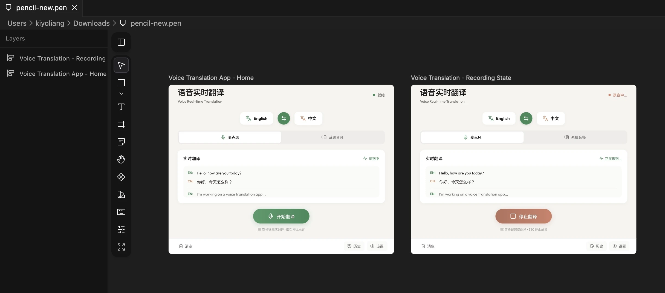665x293 pixels.
Task: Click the green 开始翻译 button
Action: pos(281,216)
